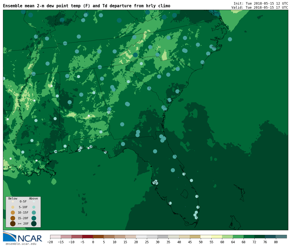Image resolution: width=291 pixels, height=247 pixels.
Task: Click the '50' colorbar tick label
Action: [201, 242]
